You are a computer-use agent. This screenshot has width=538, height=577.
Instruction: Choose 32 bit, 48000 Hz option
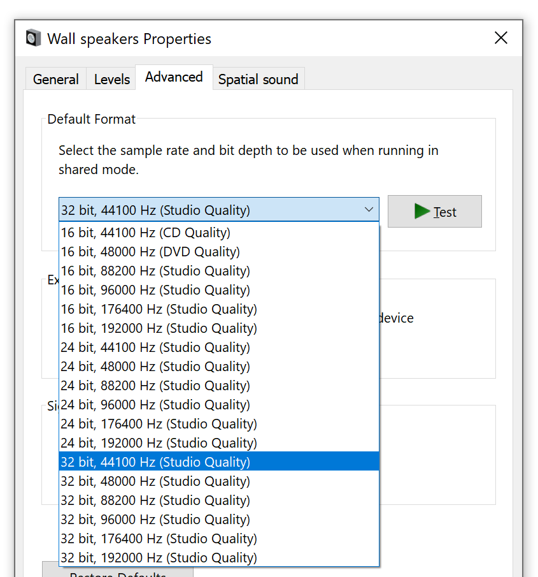(x=155, y=481)
